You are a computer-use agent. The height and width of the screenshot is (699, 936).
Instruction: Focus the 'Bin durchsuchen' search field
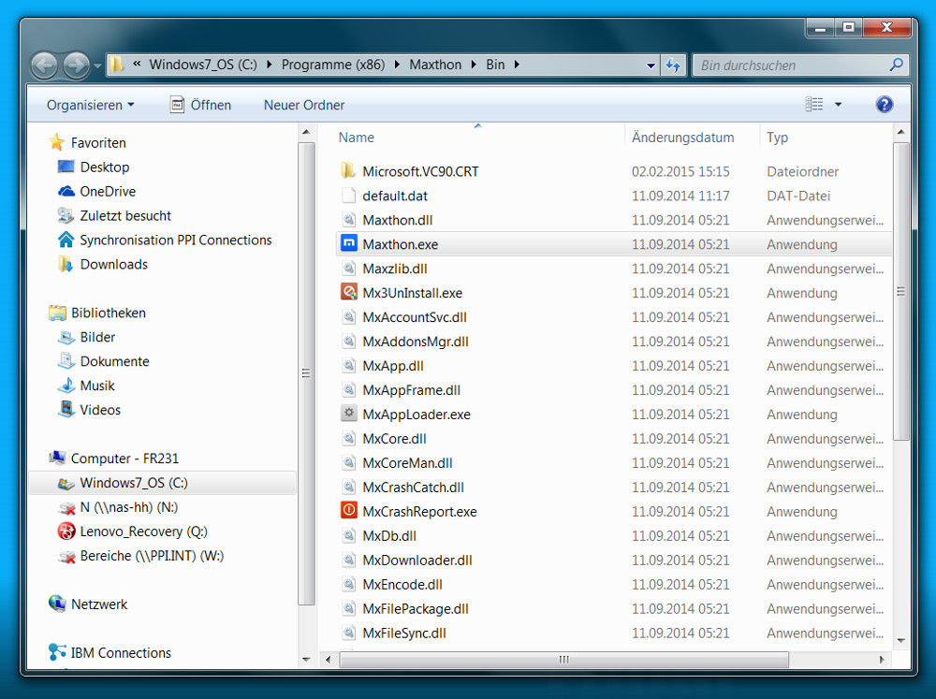coord(800,66)
